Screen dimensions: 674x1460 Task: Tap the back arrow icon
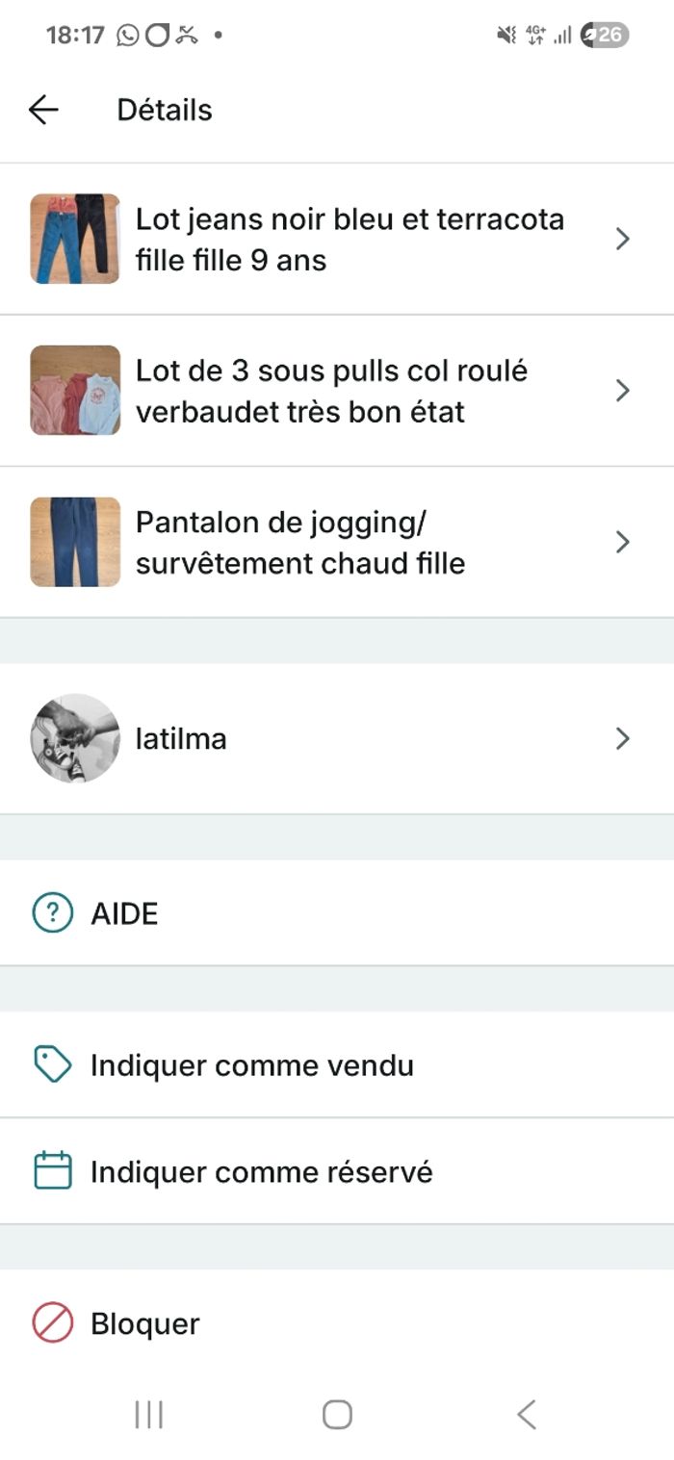tap(43, 111)
